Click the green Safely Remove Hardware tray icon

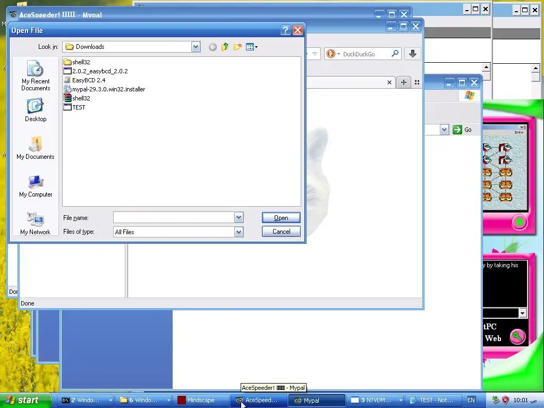pyautogui.click(x=496, y=400)
